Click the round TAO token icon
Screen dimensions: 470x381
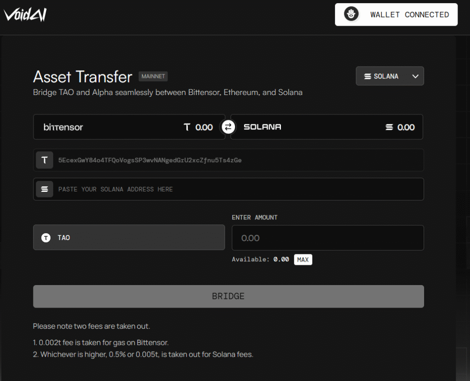(46, 238)
